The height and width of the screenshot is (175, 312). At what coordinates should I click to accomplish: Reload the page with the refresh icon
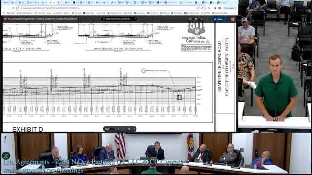click(13, 8)
